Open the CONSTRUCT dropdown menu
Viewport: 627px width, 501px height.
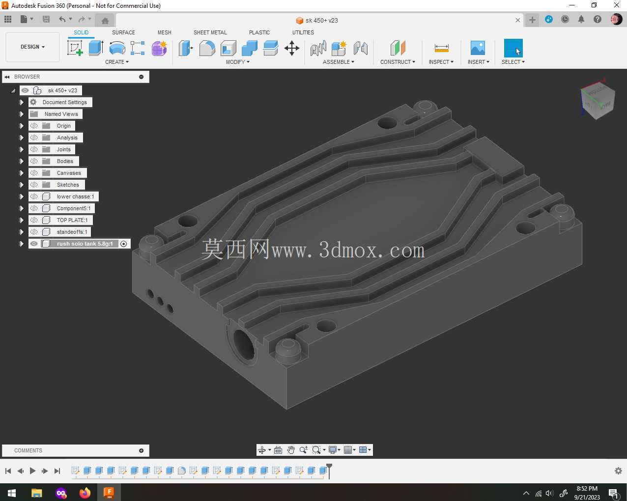(398, 62)
